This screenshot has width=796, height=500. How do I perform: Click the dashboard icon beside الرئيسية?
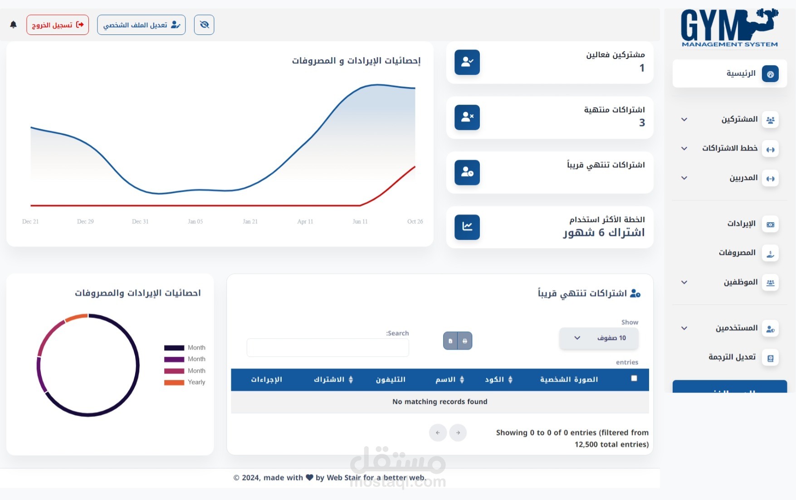[770, 74]
